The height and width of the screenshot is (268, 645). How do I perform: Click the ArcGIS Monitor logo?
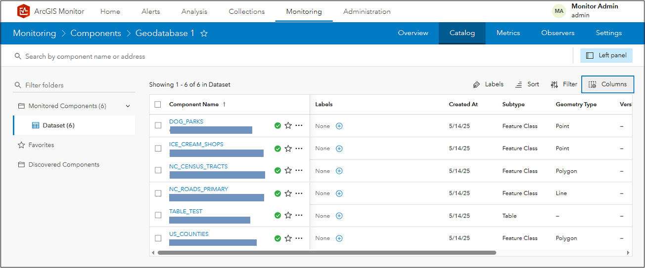(x=23, y=11)
